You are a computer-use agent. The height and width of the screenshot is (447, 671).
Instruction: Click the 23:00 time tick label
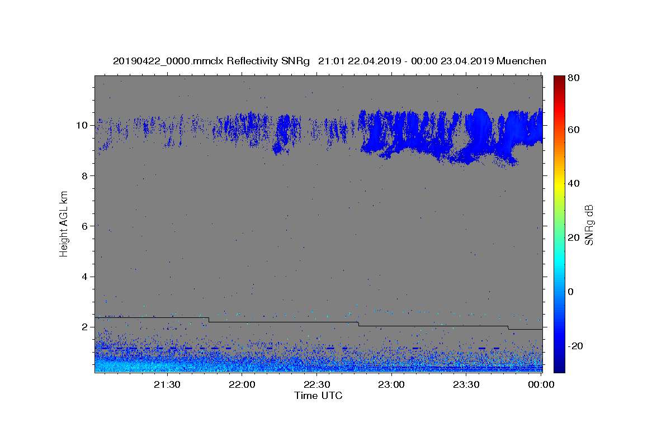click(392, 384)
